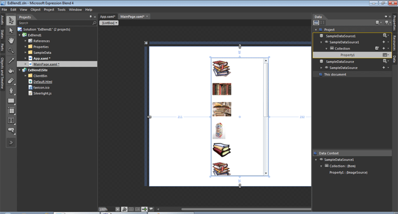Viewport: 398px width, 214px height.
Task: Open Create sample data menu
Action: click(x=379, y=23)
